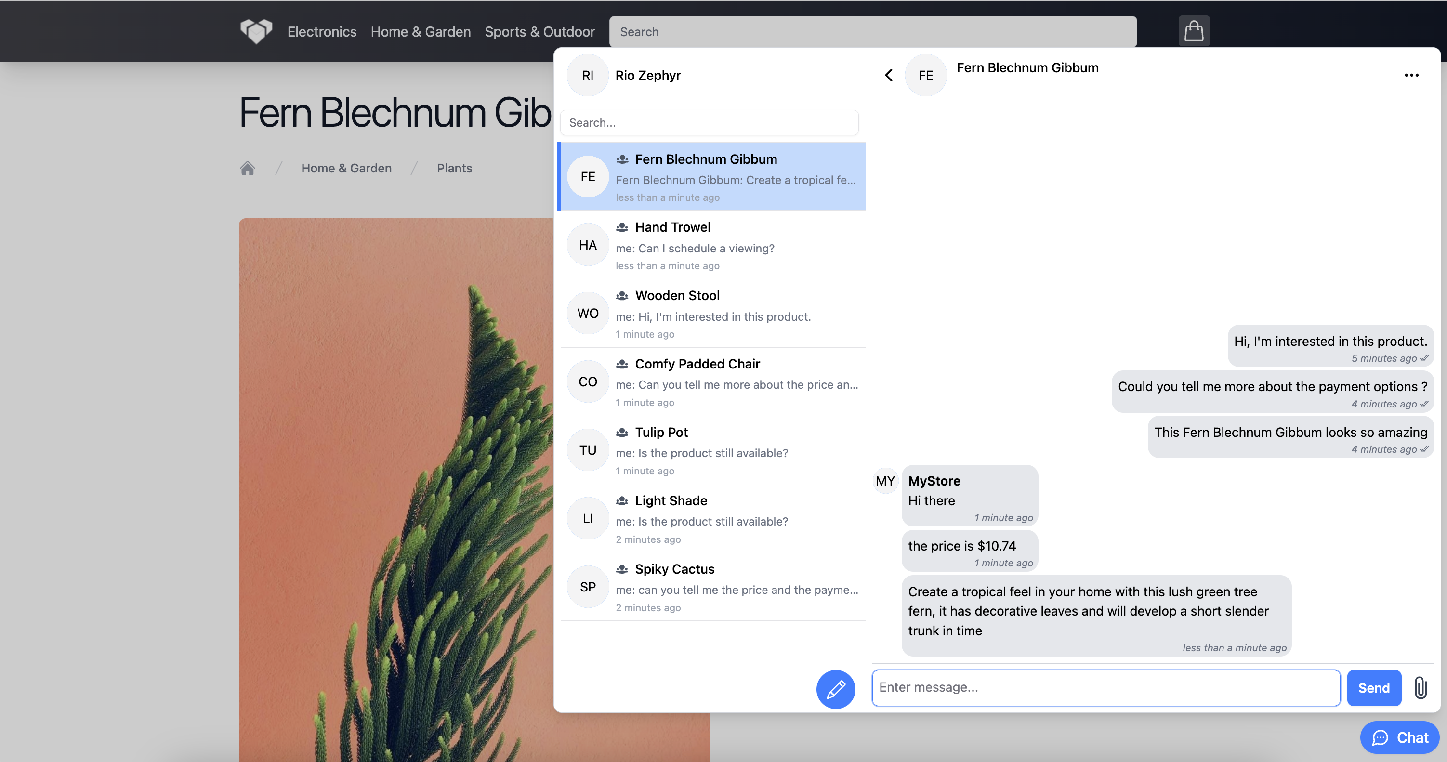The height and width of the screenshot is (762, 1447).
Task: Toggle the Chat bubble button
Action: 1400,737
